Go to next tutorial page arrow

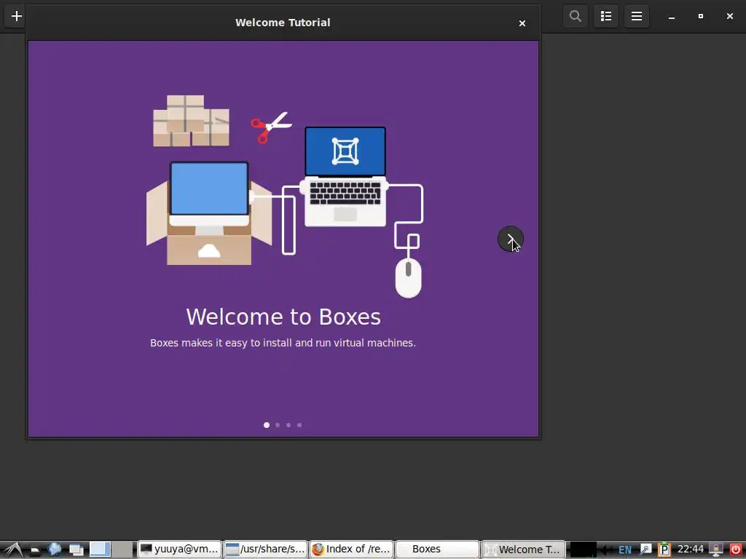511,239
